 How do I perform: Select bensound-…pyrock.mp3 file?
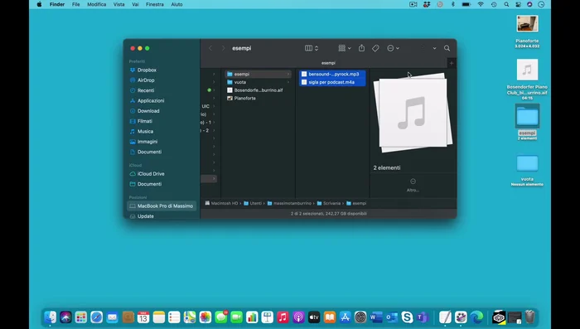point(332,74)
